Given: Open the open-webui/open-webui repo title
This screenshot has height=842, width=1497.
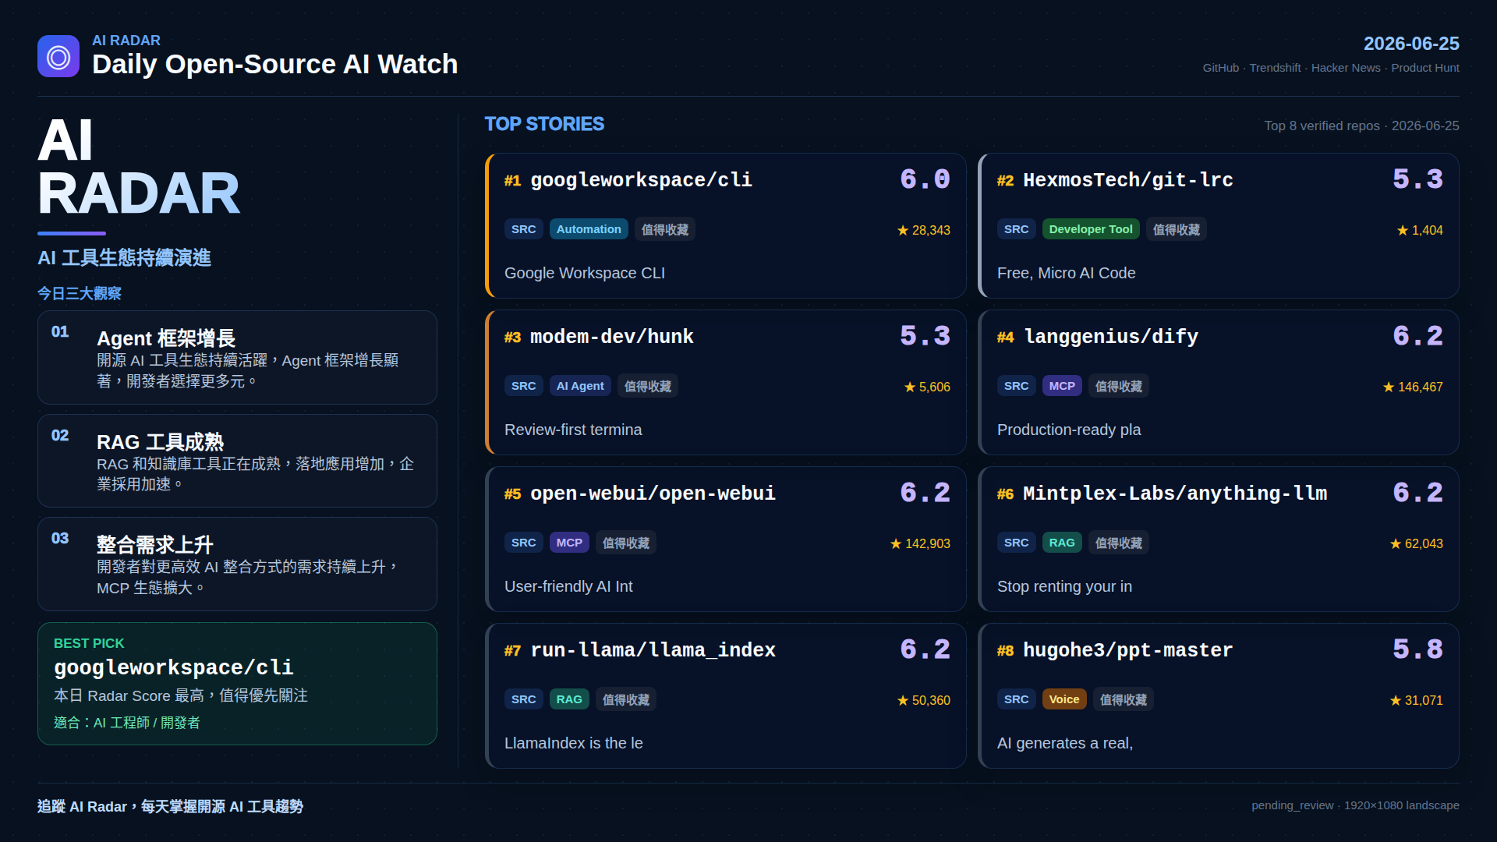Looking at the screenshot, I should click(x=653, y=494).
